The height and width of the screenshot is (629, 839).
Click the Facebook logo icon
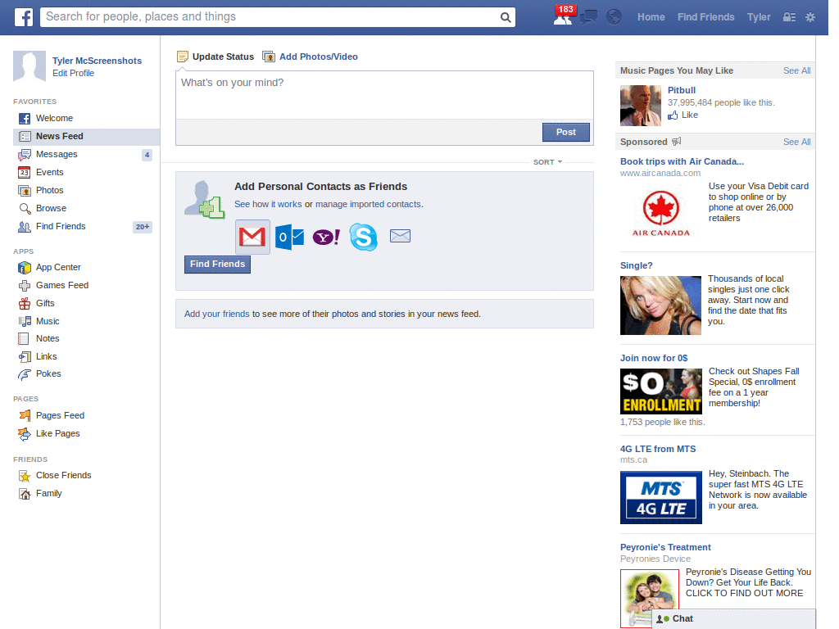tap(24, 17)
